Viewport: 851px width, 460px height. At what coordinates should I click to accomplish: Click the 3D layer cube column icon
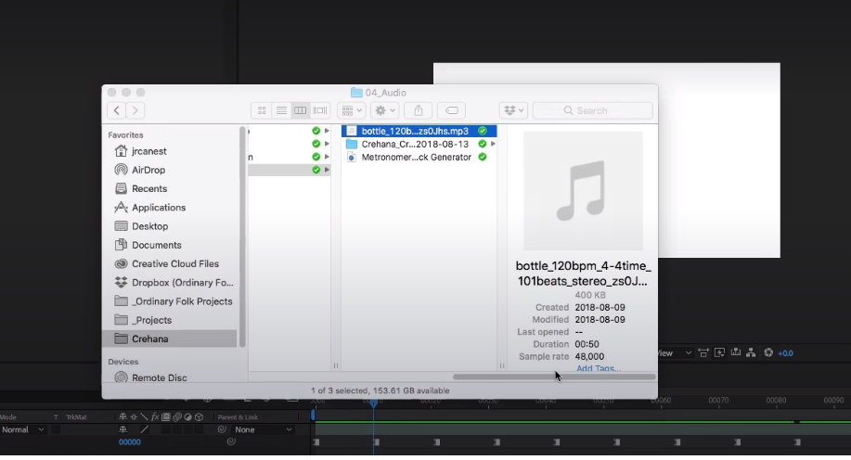(x=200, y=416)
